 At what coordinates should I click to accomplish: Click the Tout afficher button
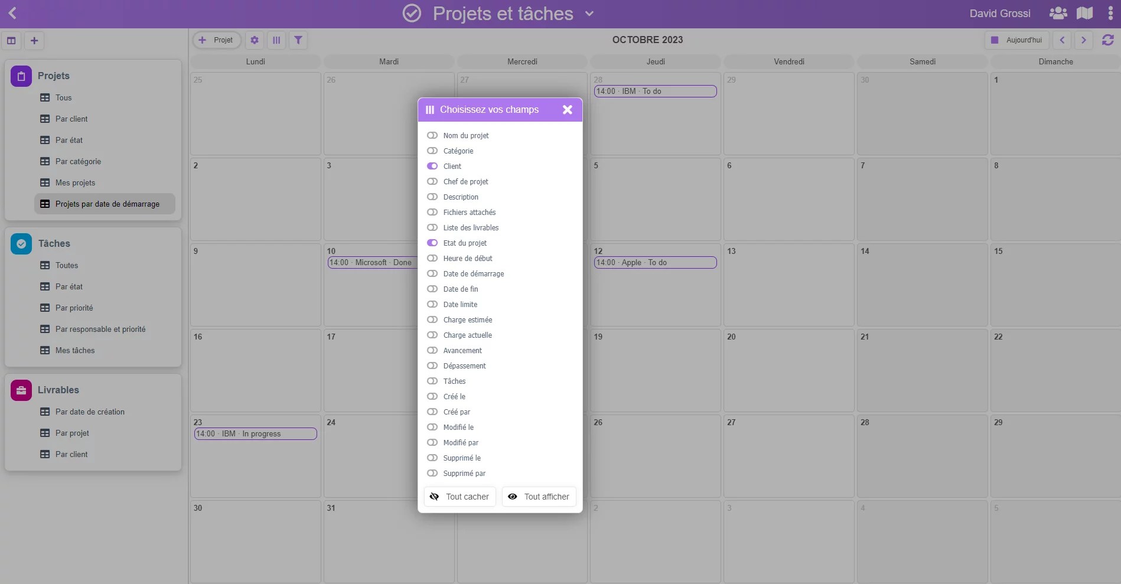tap(539, 497)
